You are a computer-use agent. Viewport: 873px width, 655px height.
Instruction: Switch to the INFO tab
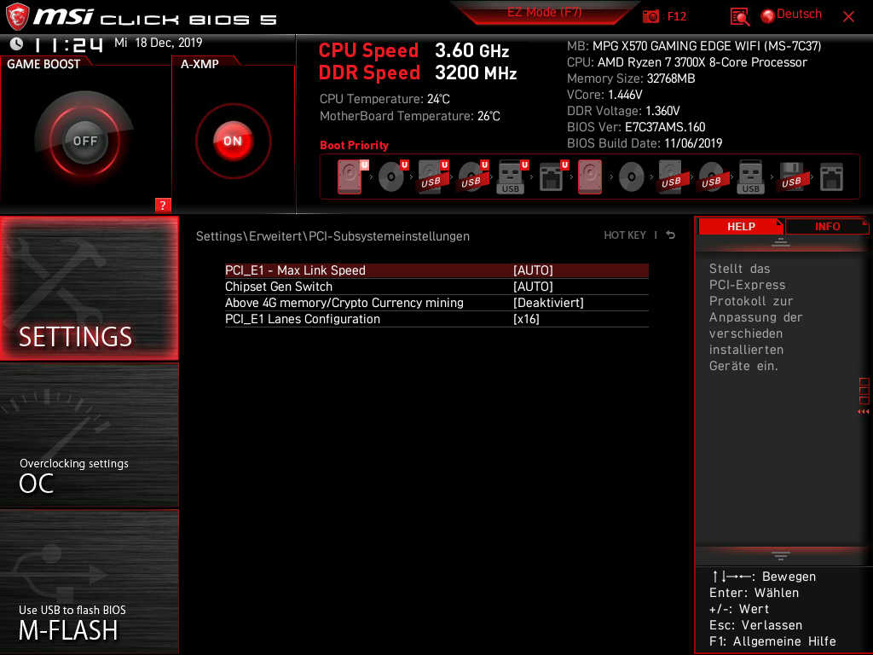[x=827, y=226]
